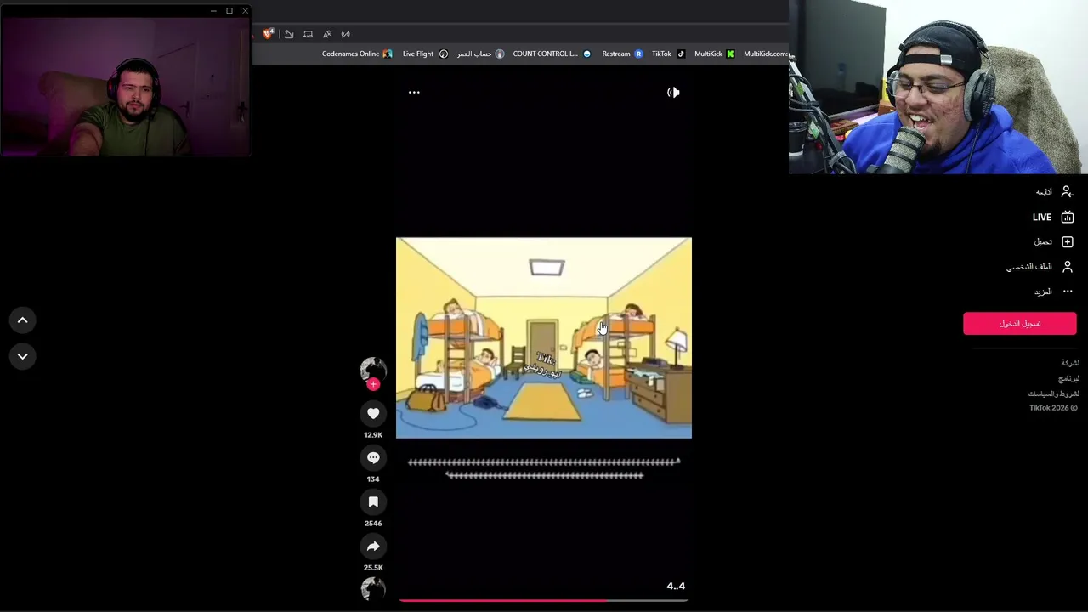Open the program (البرنامج) footer link
1088x612 pixels.
click(1068, 378)
